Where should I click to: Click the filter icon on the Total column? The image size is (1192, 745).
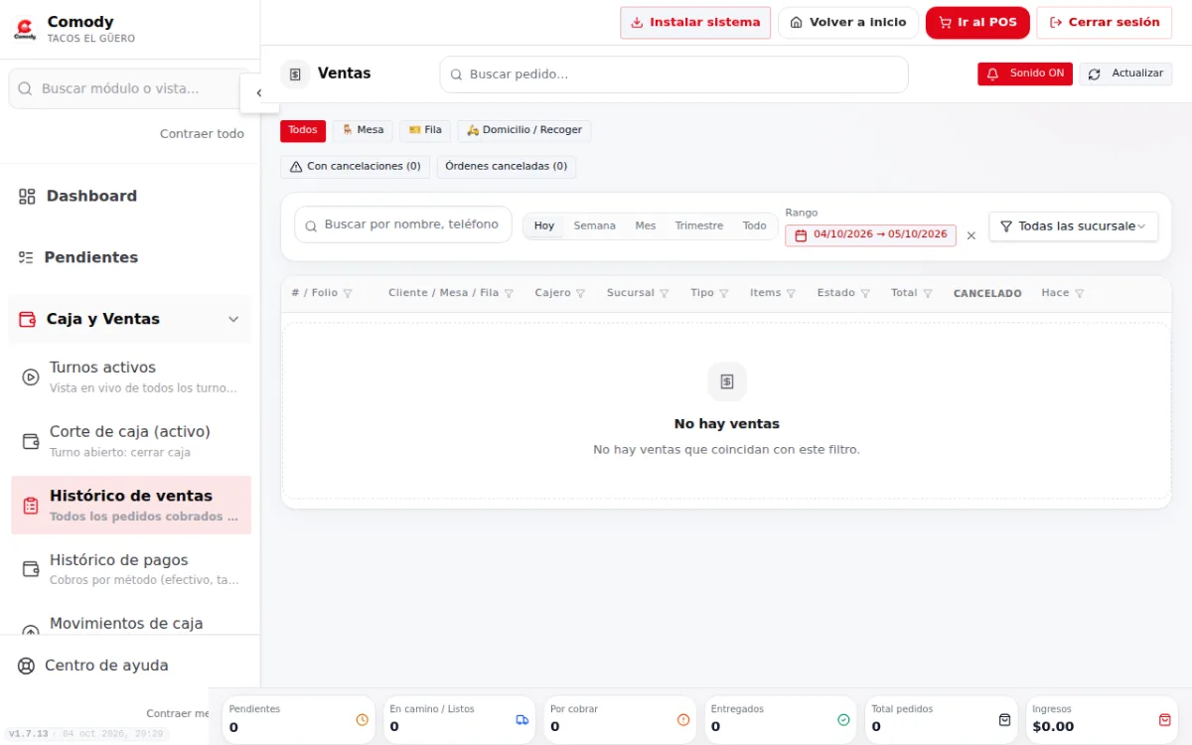pos(927,294)
